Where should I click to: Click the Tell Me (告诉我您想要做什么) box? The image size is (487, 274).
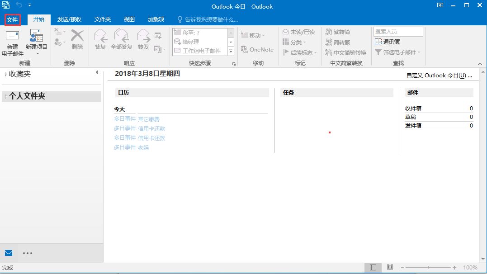[208, 19]
